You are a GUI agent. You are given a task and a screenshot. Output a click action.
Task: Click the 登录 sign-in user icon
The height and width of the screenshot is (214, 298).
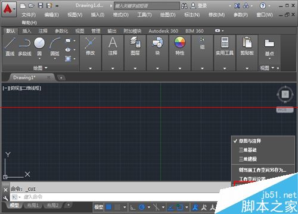pyautogui.click(x=193, y=6)
